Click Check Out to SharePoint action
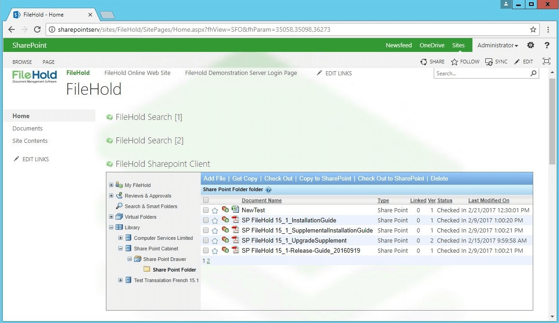The width and height of the screenshot is (559, 323). pyautogui.click(x=391, y=179)
